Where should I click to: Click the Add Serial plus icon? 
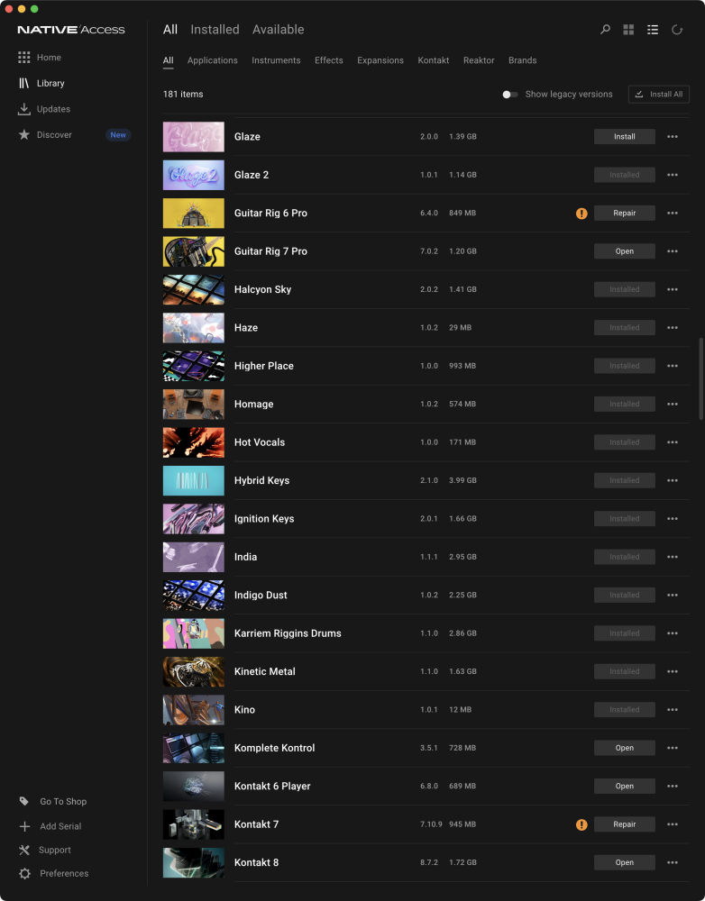24,826
